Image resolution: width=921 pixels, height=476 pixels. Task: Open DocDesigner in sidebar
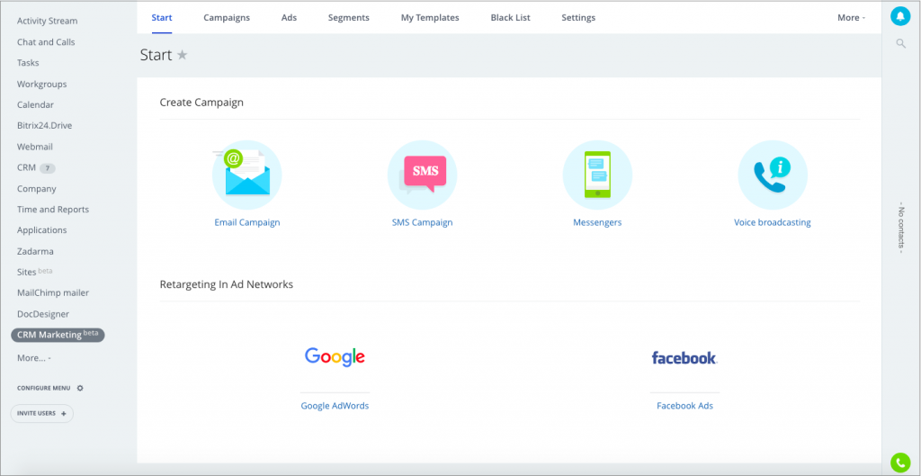click(x=43, y=314)
